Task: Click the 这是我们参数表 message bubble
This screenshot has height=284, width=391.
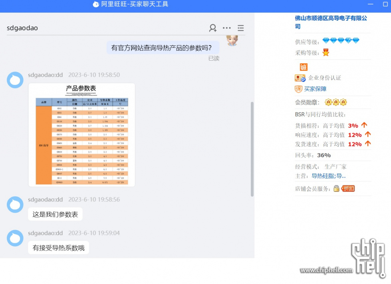Action: pyautogui.click(x=55, y=214)
